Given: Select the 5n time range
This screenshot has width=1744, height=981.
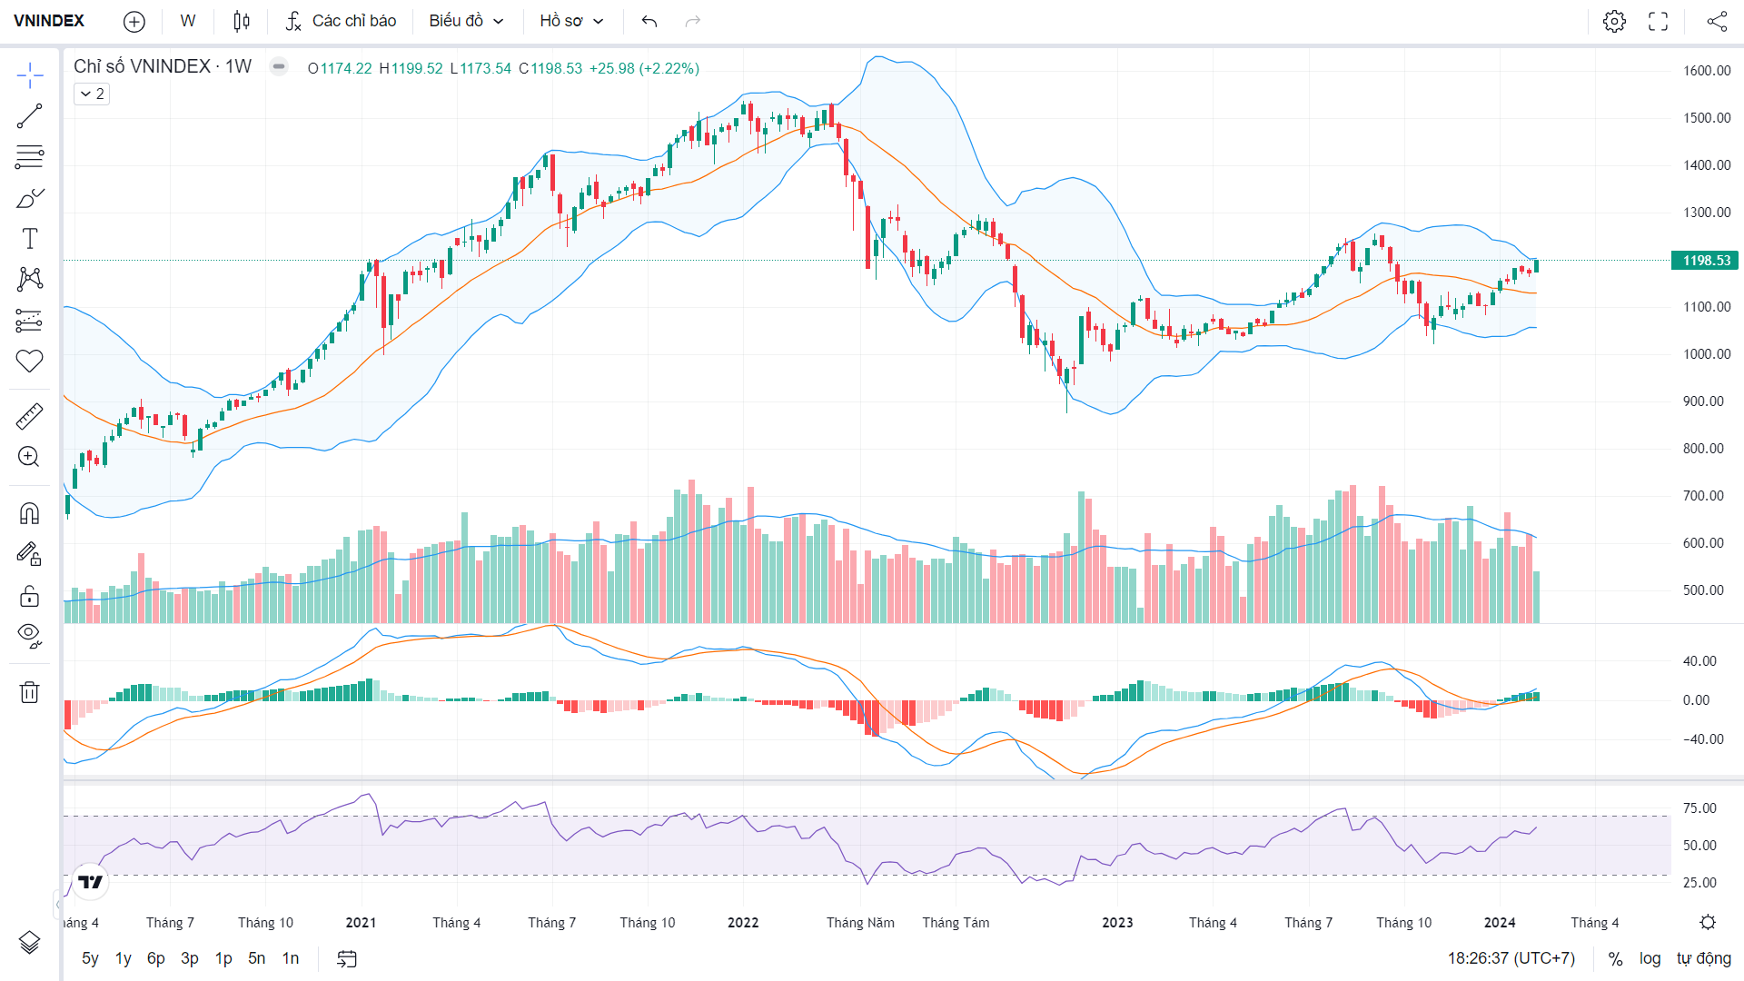Looking at the screenshot, I should click(x=257, y=958).
